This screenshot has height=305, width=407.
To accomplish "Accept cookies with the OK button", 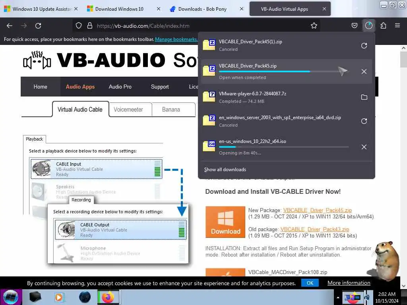I will click(310, 283).
